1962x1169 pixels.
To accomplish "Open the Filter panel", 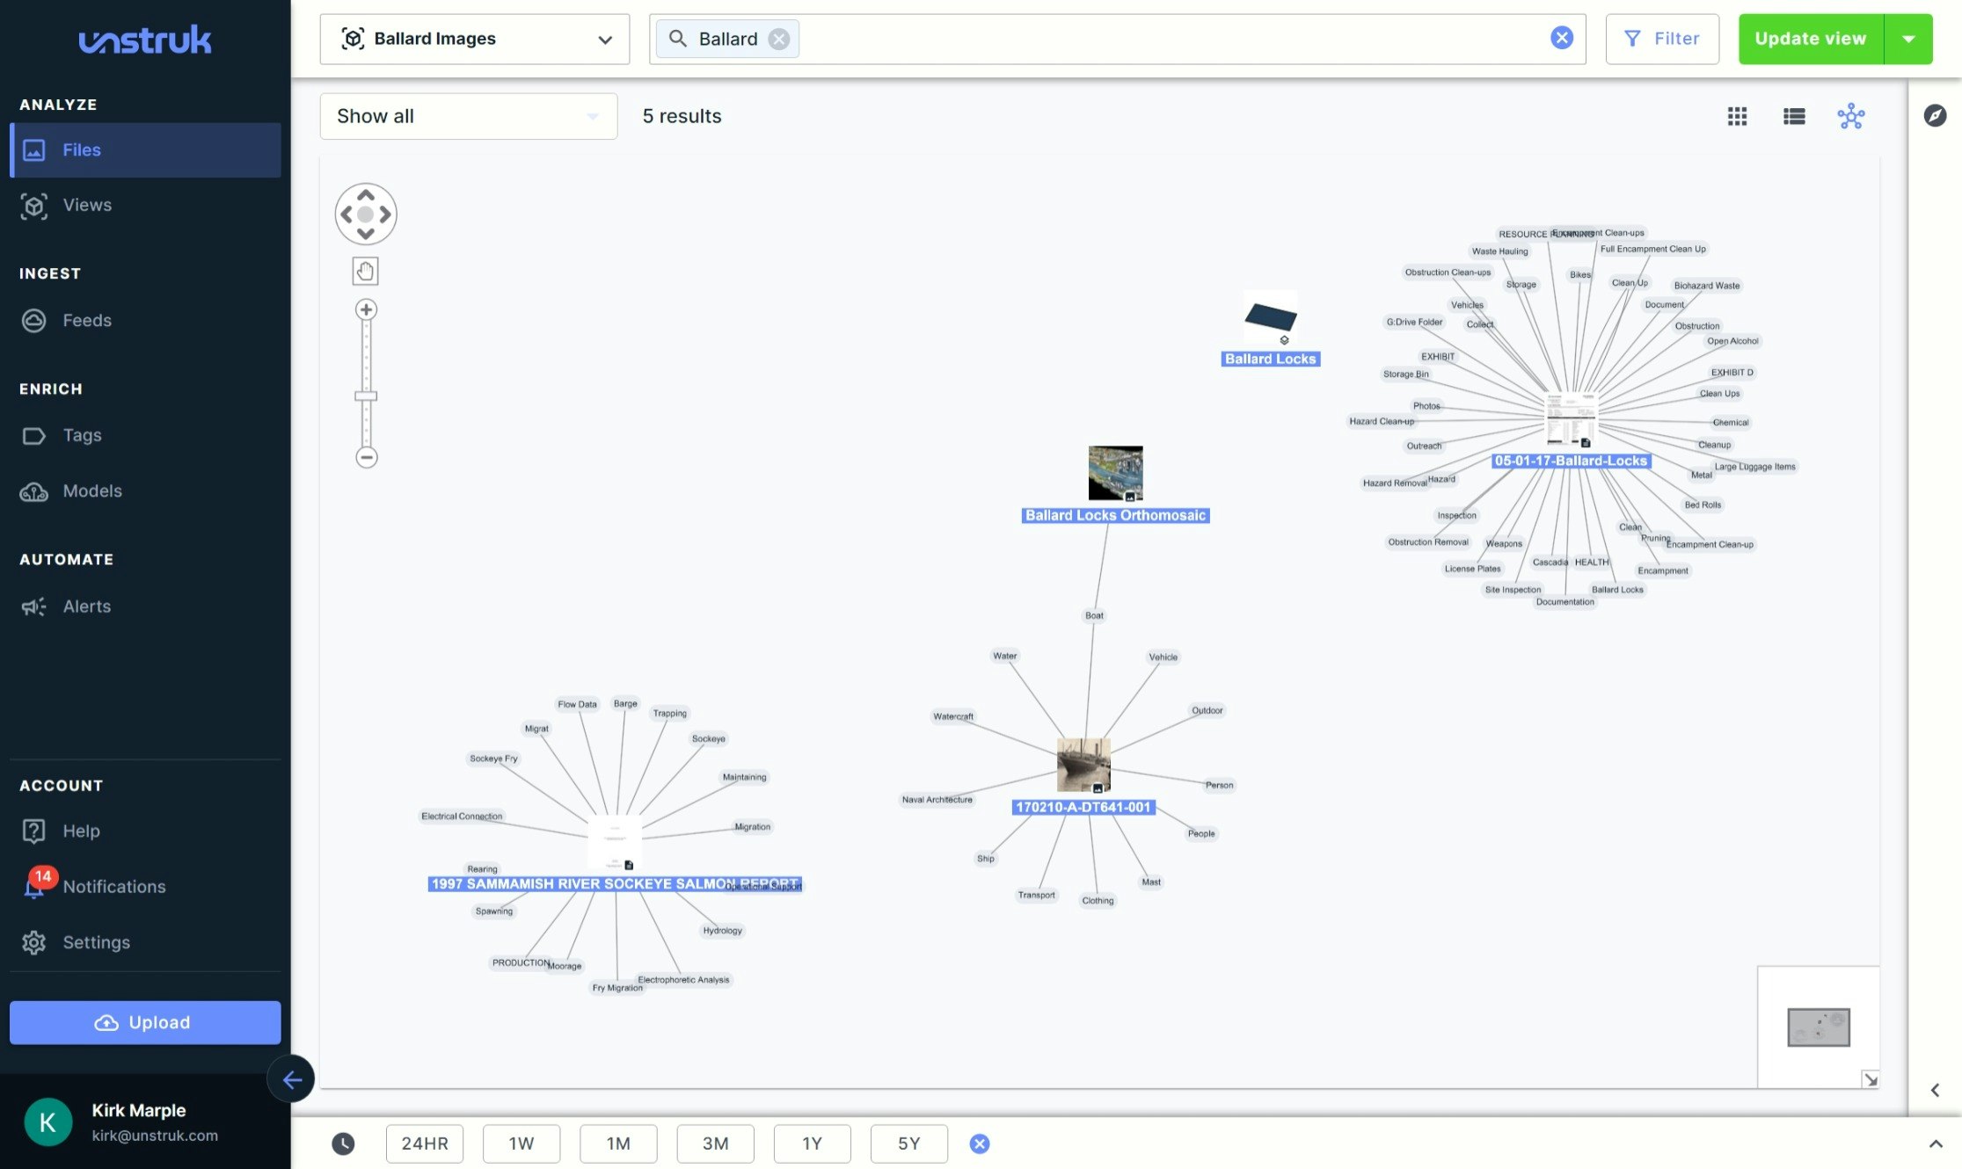I will point(1662,40).
